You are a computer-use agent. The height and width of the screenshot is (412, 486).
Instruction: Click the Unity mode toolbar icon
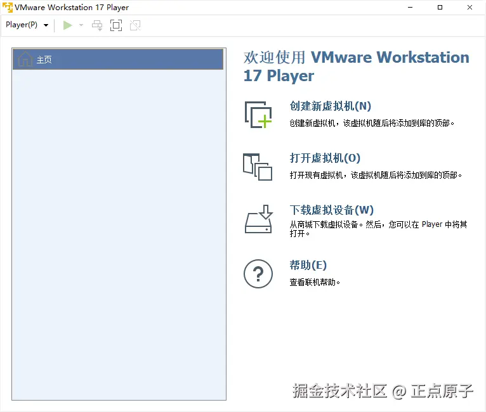pyautogui.click(x=135, y=25)
